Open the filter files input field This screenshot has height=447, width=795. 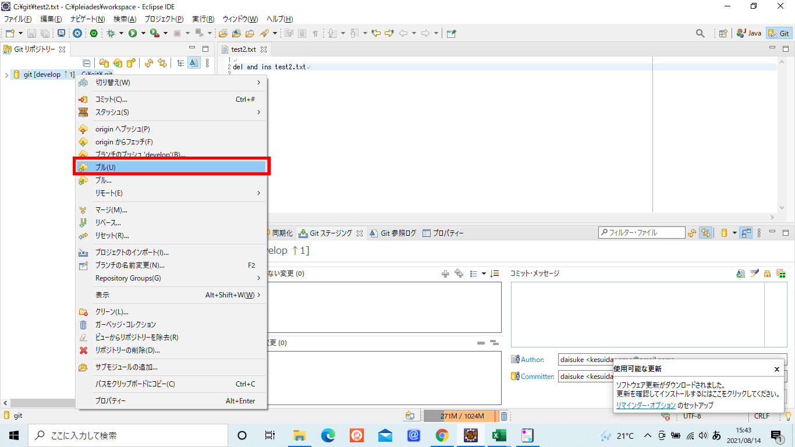coord(640,232)
